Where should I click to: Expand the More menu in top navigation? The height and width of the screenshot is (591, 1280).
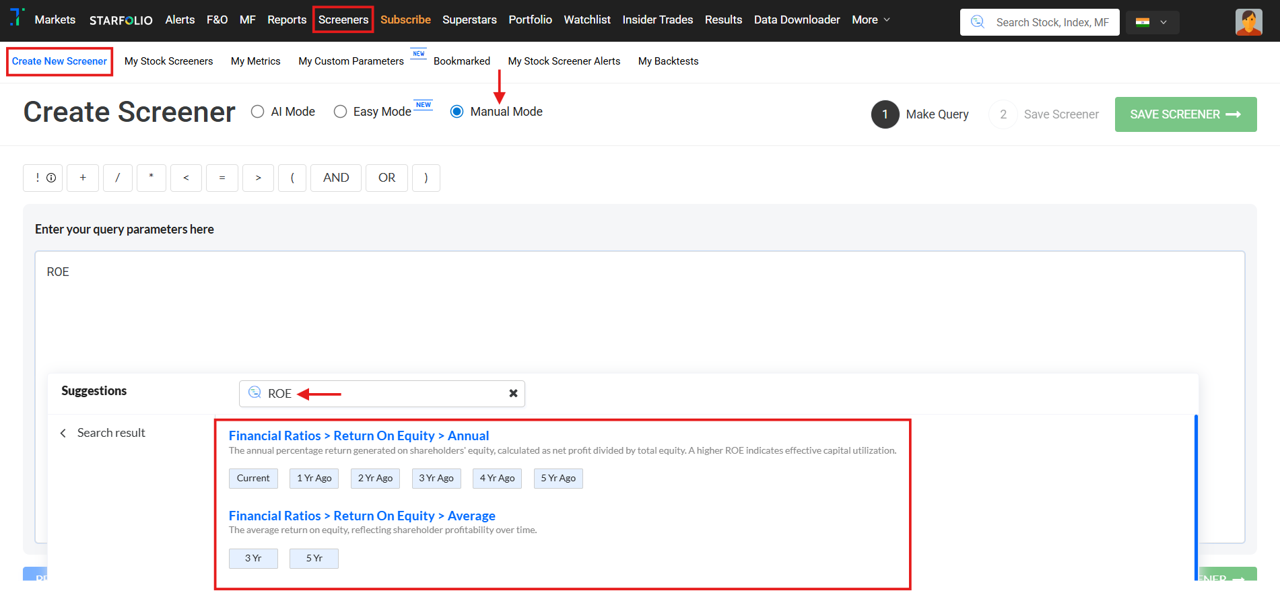click(871, 20)
